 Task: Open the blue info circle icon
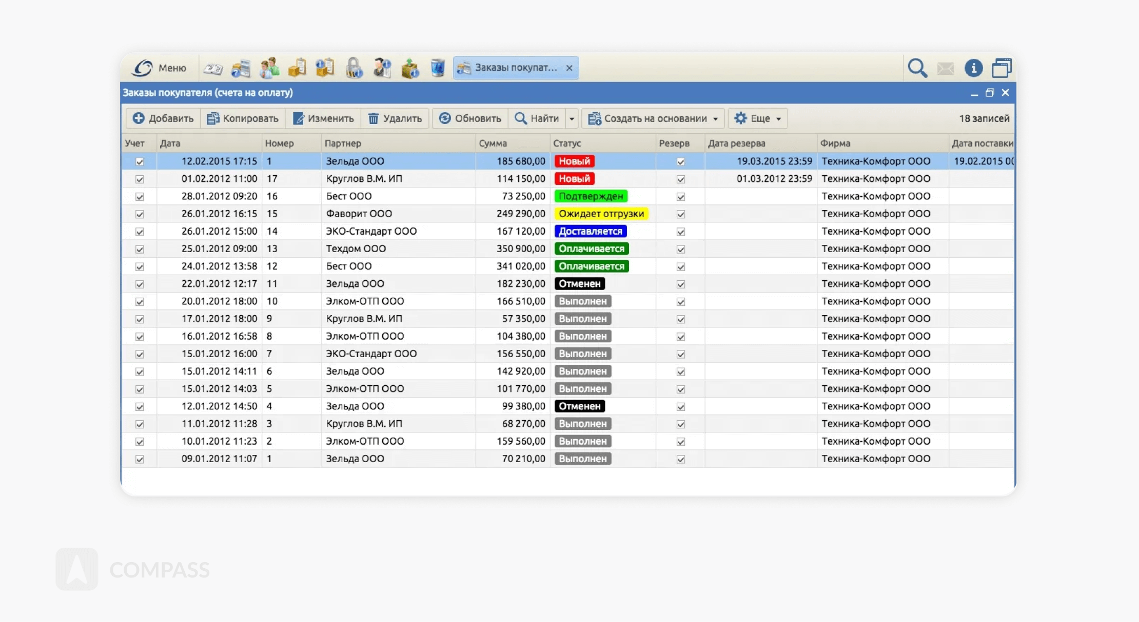pyautogui.click(x=973, y=68)
